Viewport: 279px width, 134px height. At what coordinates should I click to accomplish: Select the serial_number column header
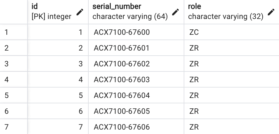pyautogui.click(x=136, y=12)
